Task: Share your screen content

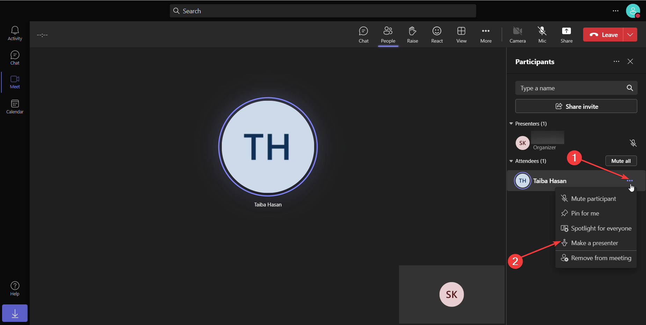Action: (566, 35)
